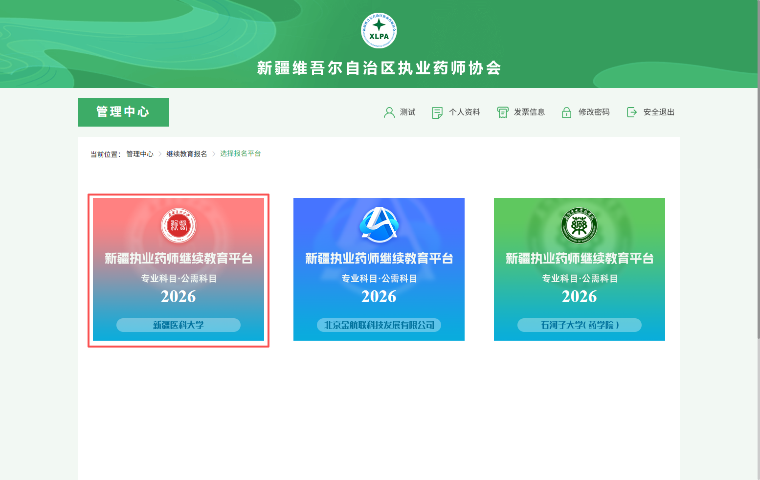
Task: Click the 安全退出 logout arrow icon
Action: (632, 112)
